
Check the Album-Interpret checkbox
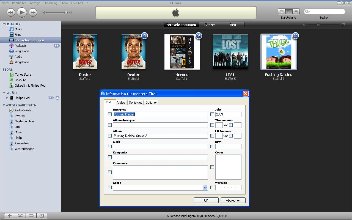[110, 125]
